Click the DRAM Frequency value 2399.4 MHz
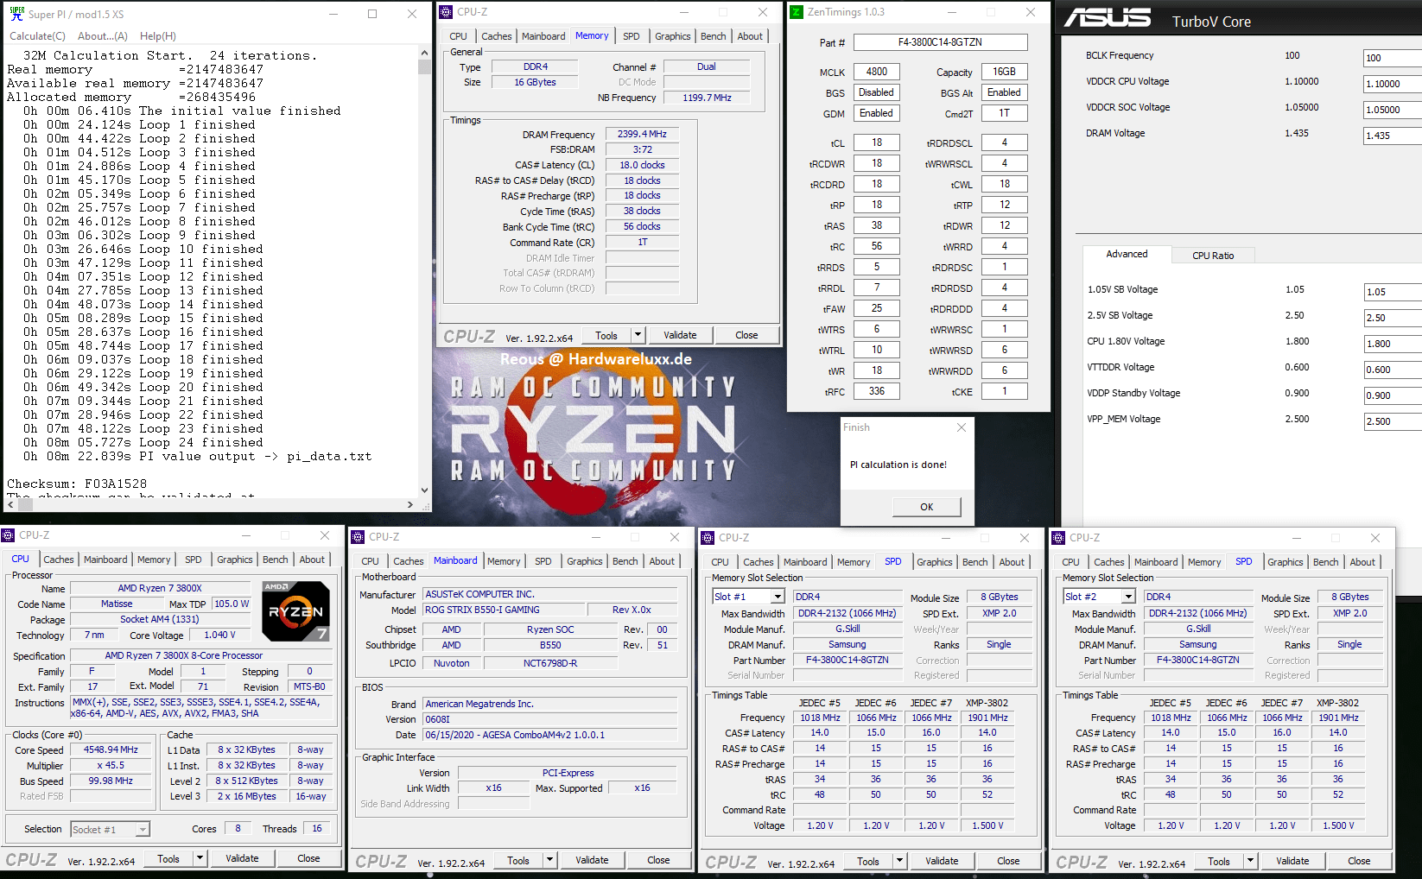 (642, 134)
